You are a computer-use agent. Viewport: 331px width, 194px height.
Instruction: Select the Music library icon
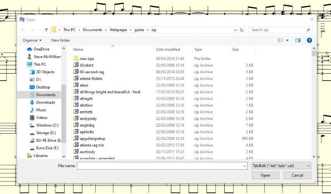[x=32, y=110]
